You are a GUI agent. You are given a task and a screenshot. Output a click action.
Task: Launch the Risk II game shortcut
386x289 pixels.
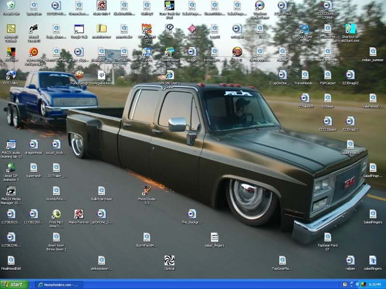(237, 52)
